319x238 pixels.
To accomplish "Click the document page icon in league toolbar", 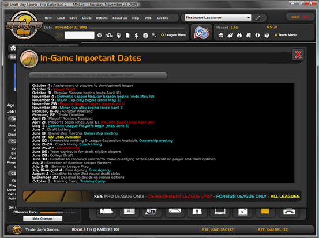I will 127,36.
